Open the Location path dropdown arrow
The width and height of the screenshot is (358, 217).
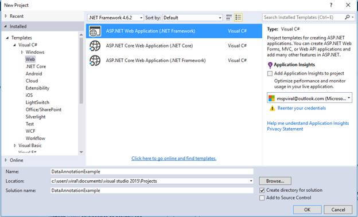coord(251,181)
